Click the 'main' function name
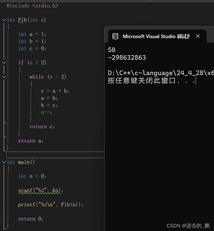The image size is (214, 231). 24,162
